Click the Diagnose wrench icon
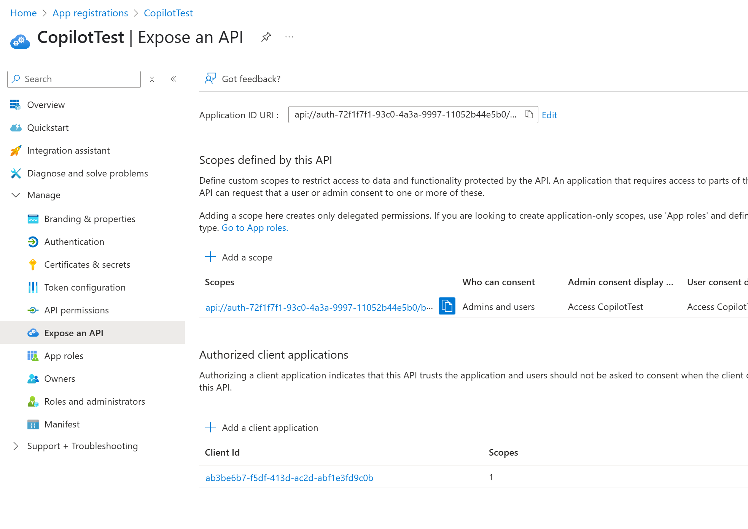This screenshot has height=529, width=748. tap(16, 173)
